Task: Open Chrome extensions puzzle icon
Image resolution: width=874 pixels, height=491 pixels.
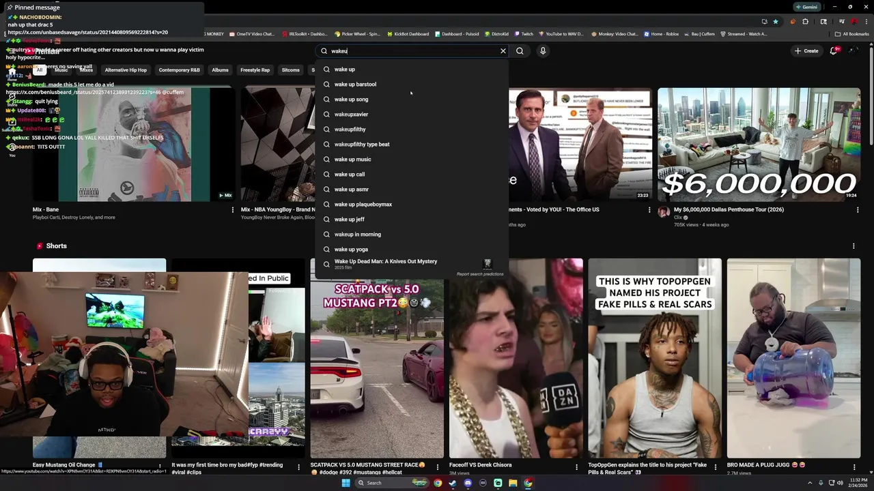Action: 805,21
